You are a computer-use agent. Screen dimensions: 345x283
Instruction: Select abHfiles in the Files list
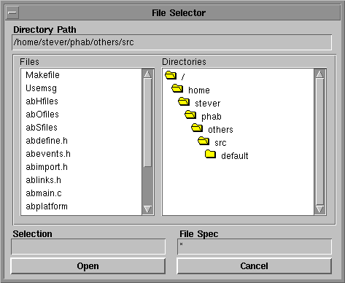[42, 101]
